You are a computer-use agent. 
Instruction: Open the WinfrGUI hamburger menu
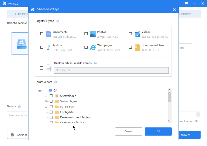click(x=186, y=3)
